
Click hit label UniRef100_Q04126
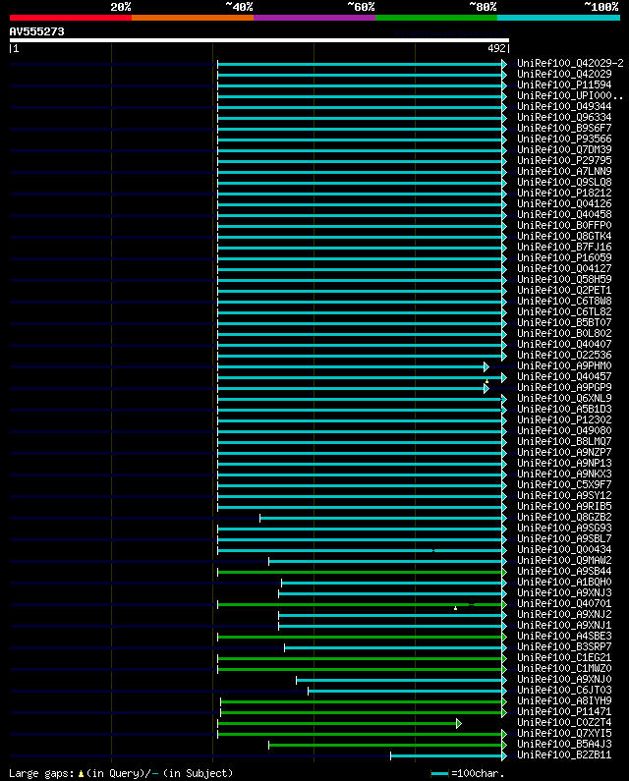[564, 203]
